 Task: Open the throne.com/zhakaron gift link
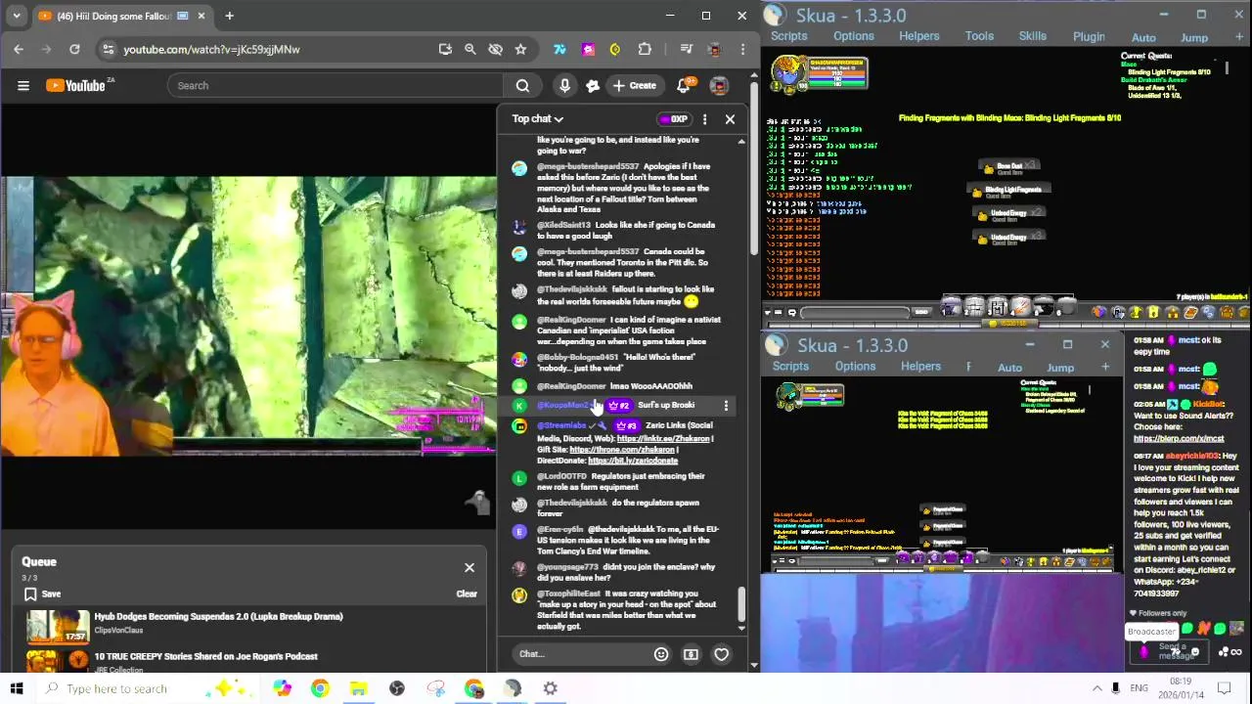click(622, 450)
